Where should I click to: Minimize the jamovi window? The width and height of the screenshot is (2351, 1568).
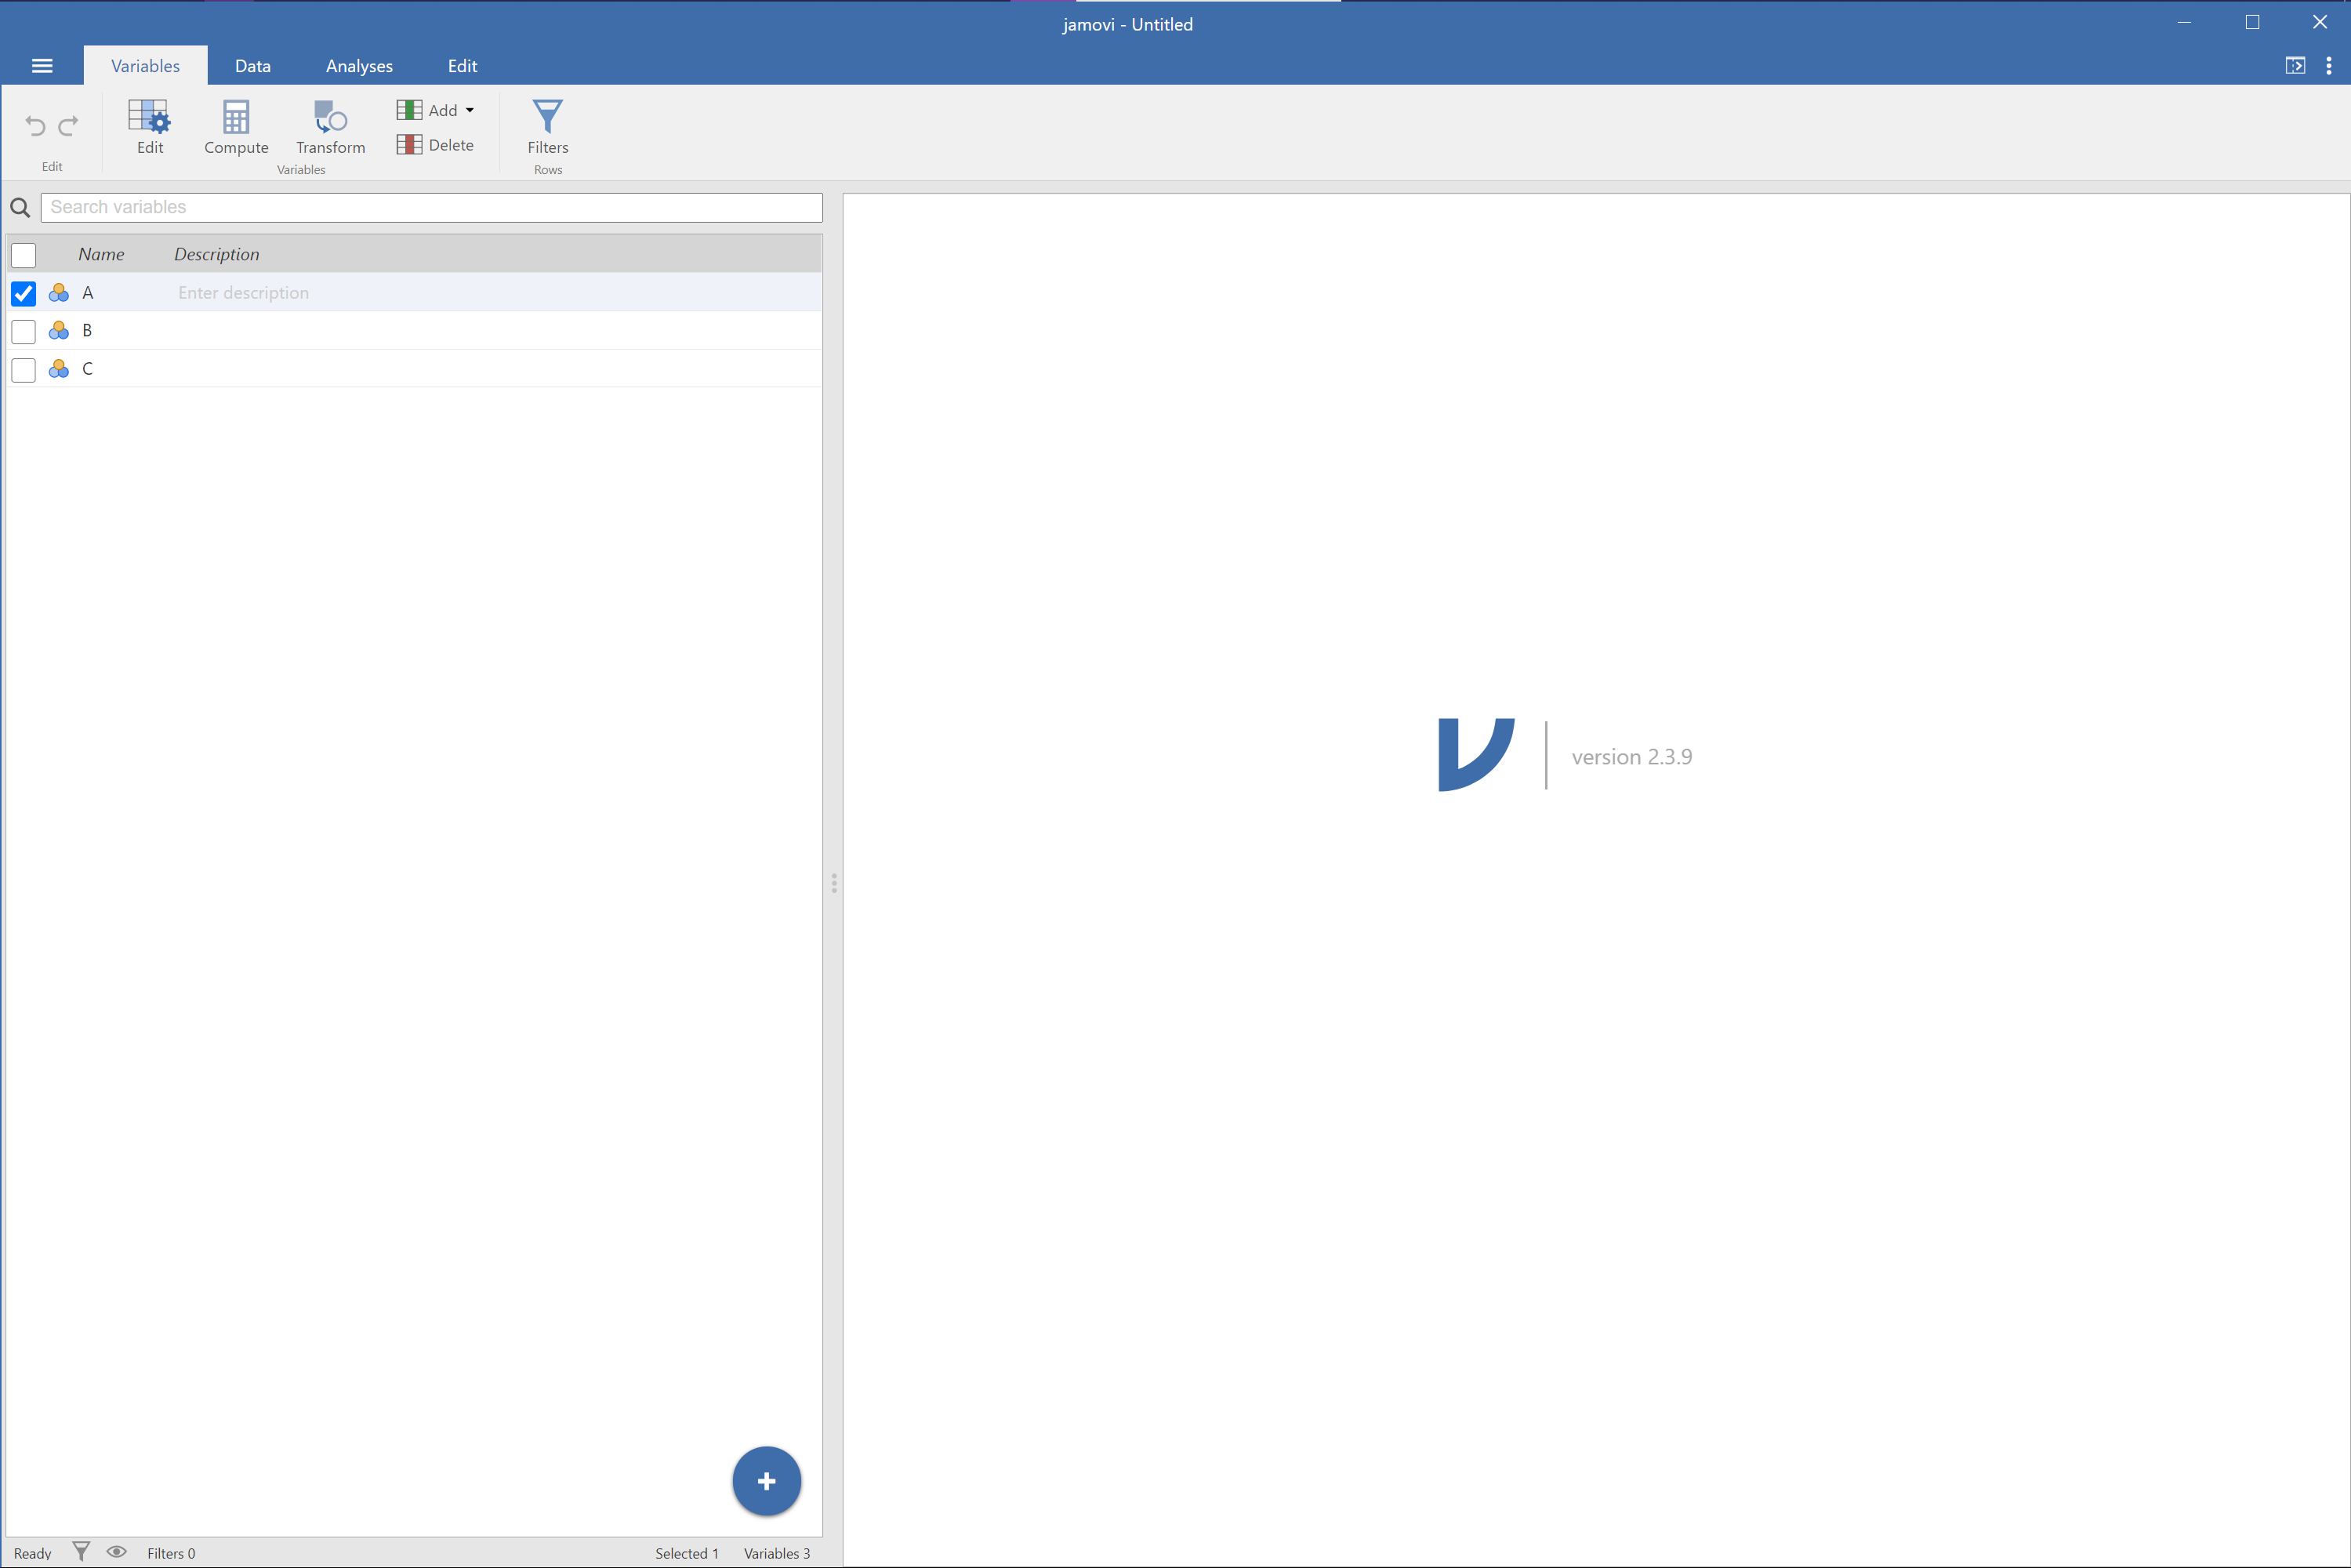2184,22
